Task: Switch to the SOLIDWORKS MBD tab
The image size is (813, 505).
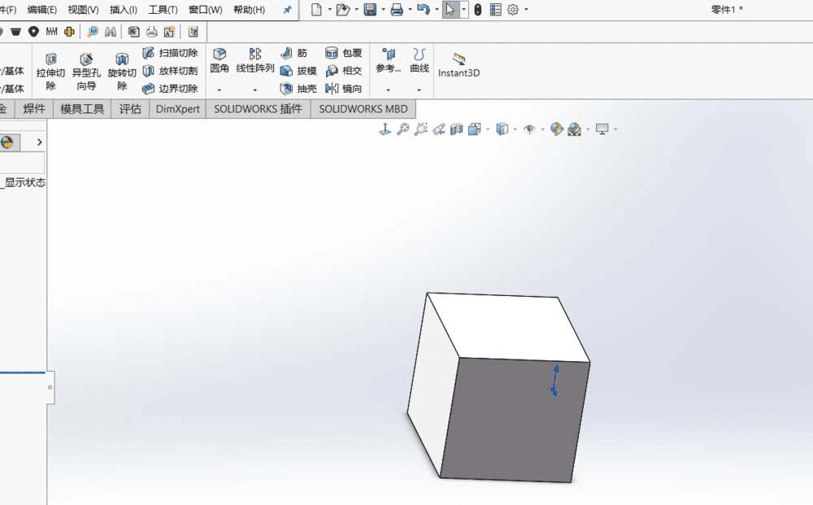Action: pos(363,109)
